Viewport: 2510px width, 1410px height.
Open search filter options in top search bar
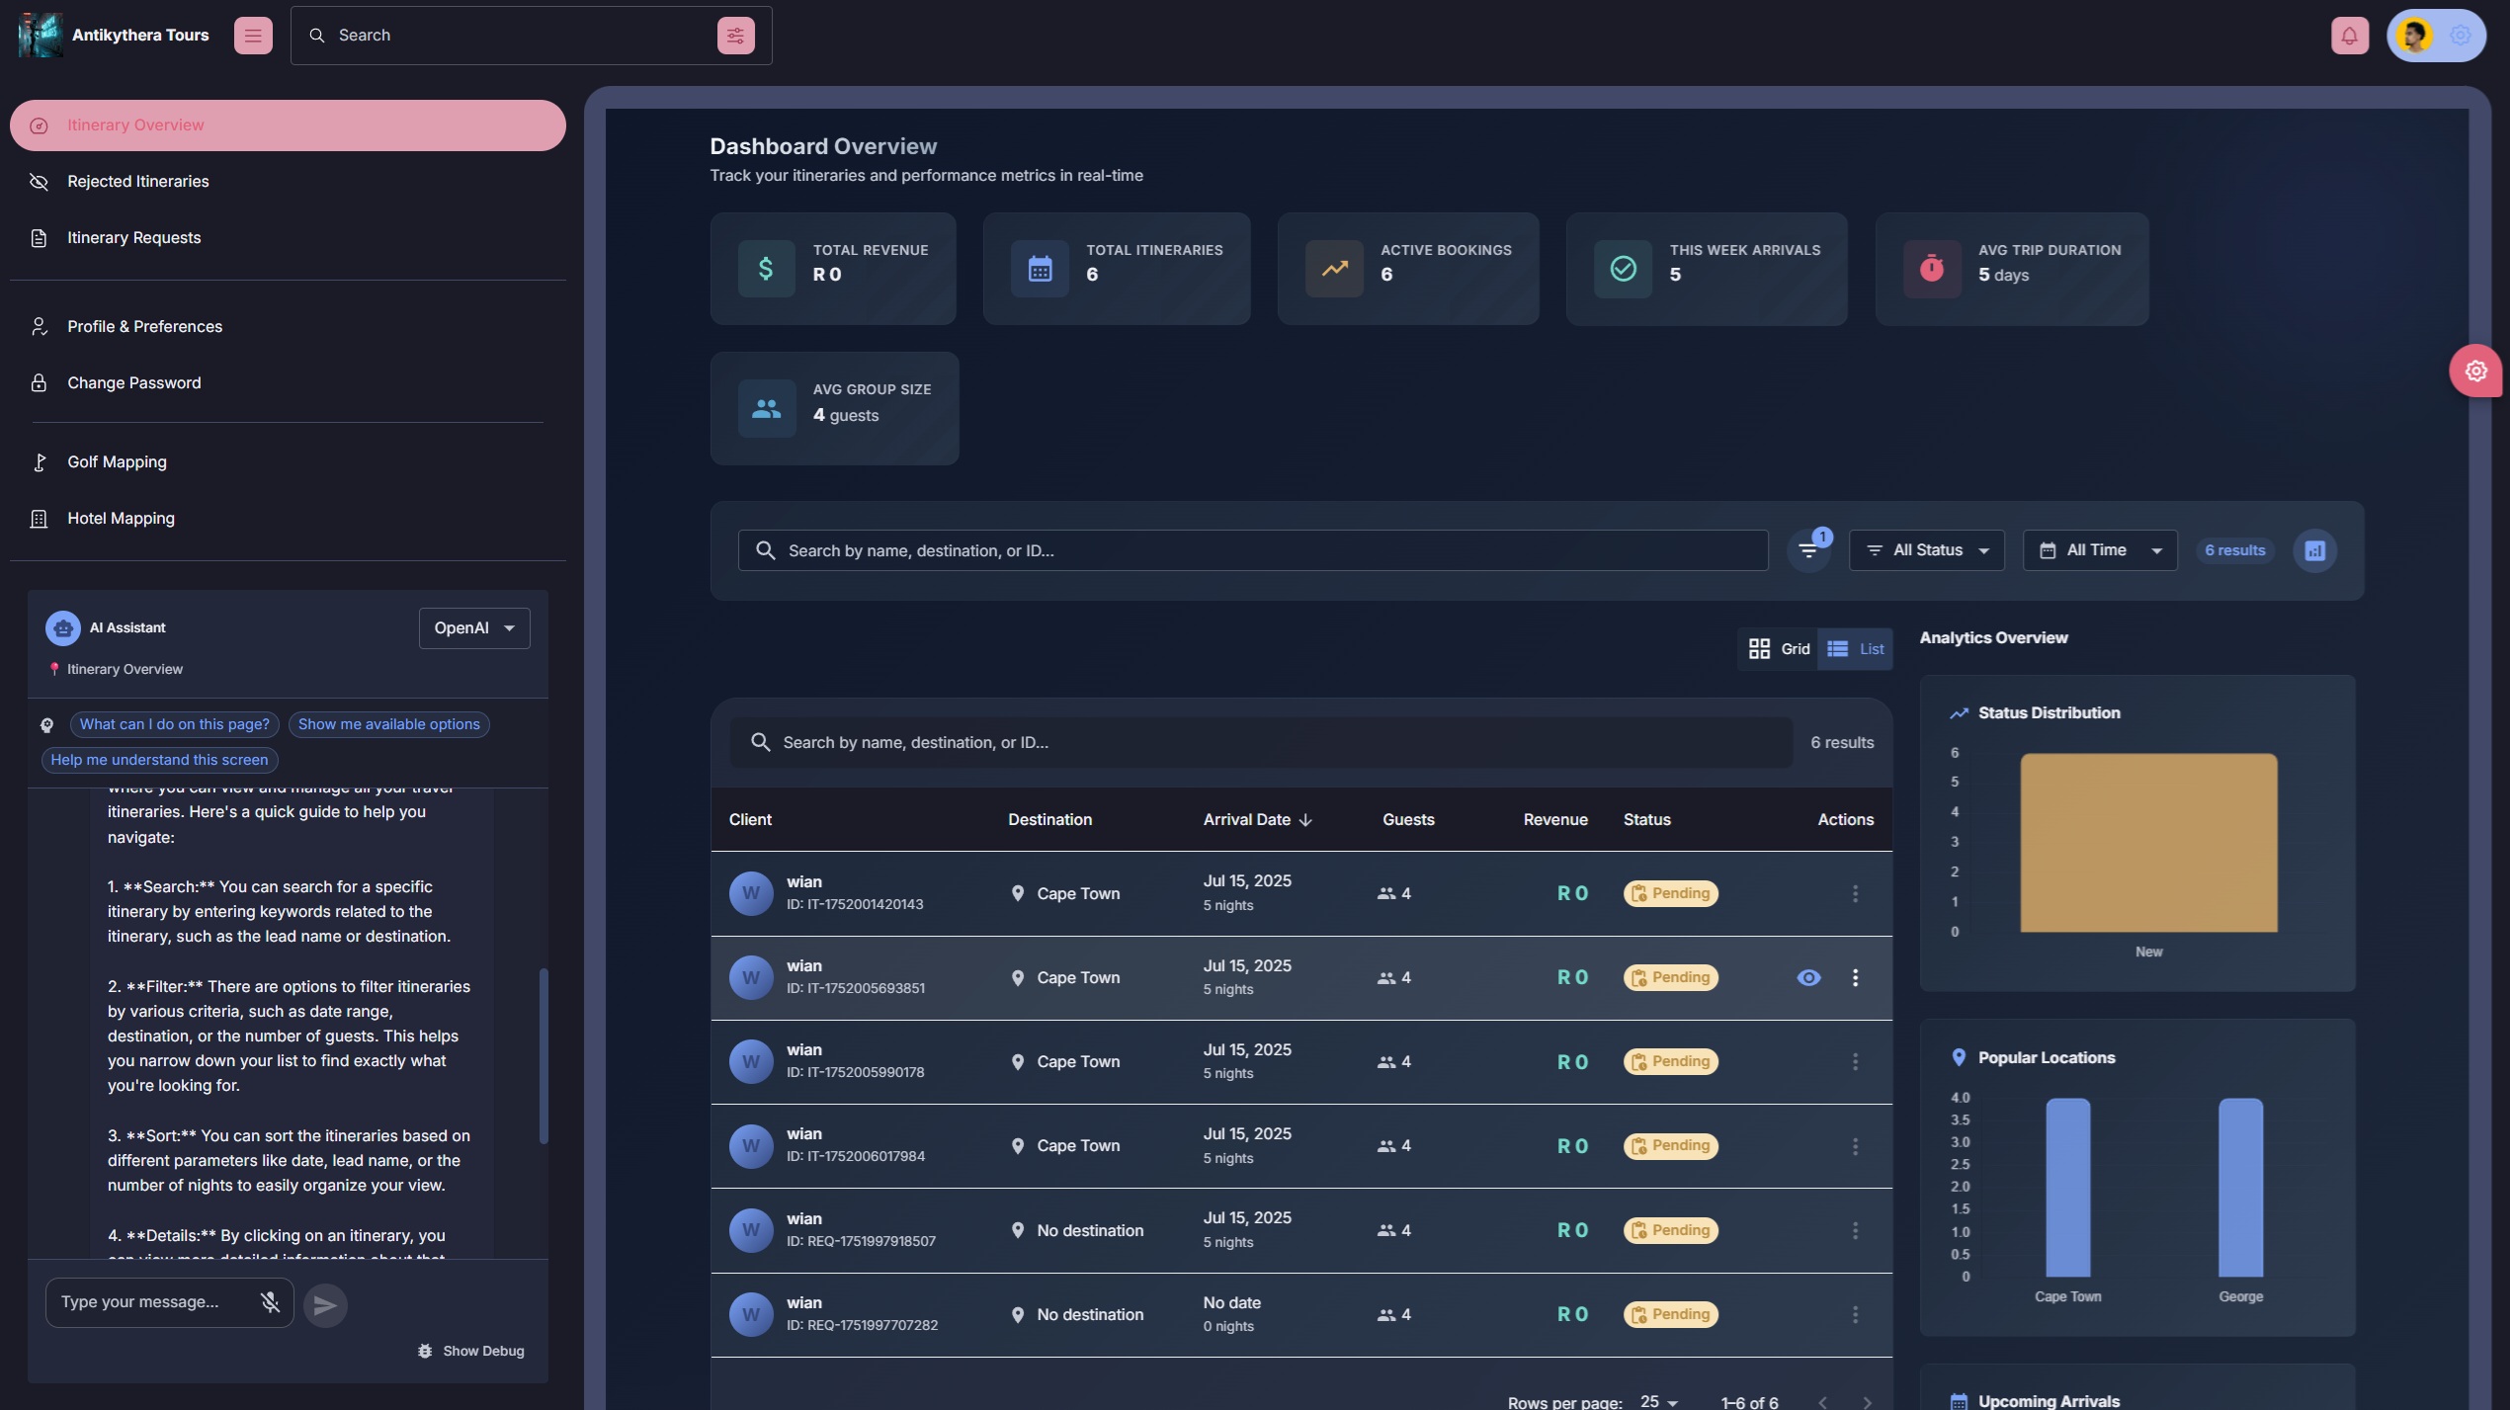click(x=735, y=35)
